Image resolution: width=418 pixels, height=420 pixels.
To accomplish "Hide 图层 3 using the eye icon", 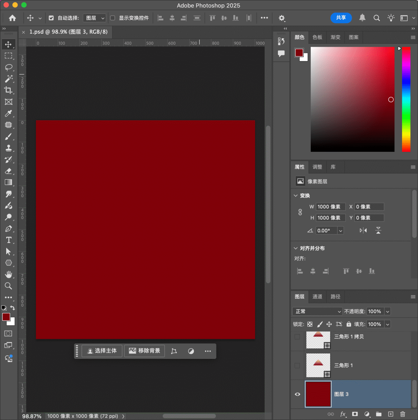I will [298, 394].
